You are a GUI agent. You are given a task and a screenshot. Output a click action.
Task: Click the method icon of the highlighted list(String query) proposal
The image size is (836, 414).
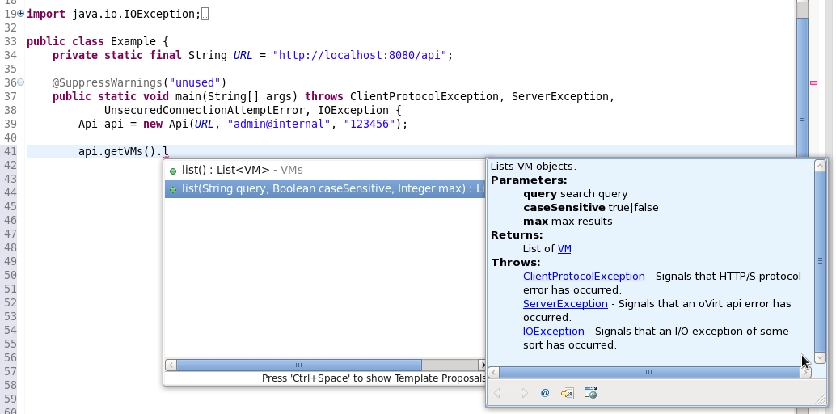point(173,189)
